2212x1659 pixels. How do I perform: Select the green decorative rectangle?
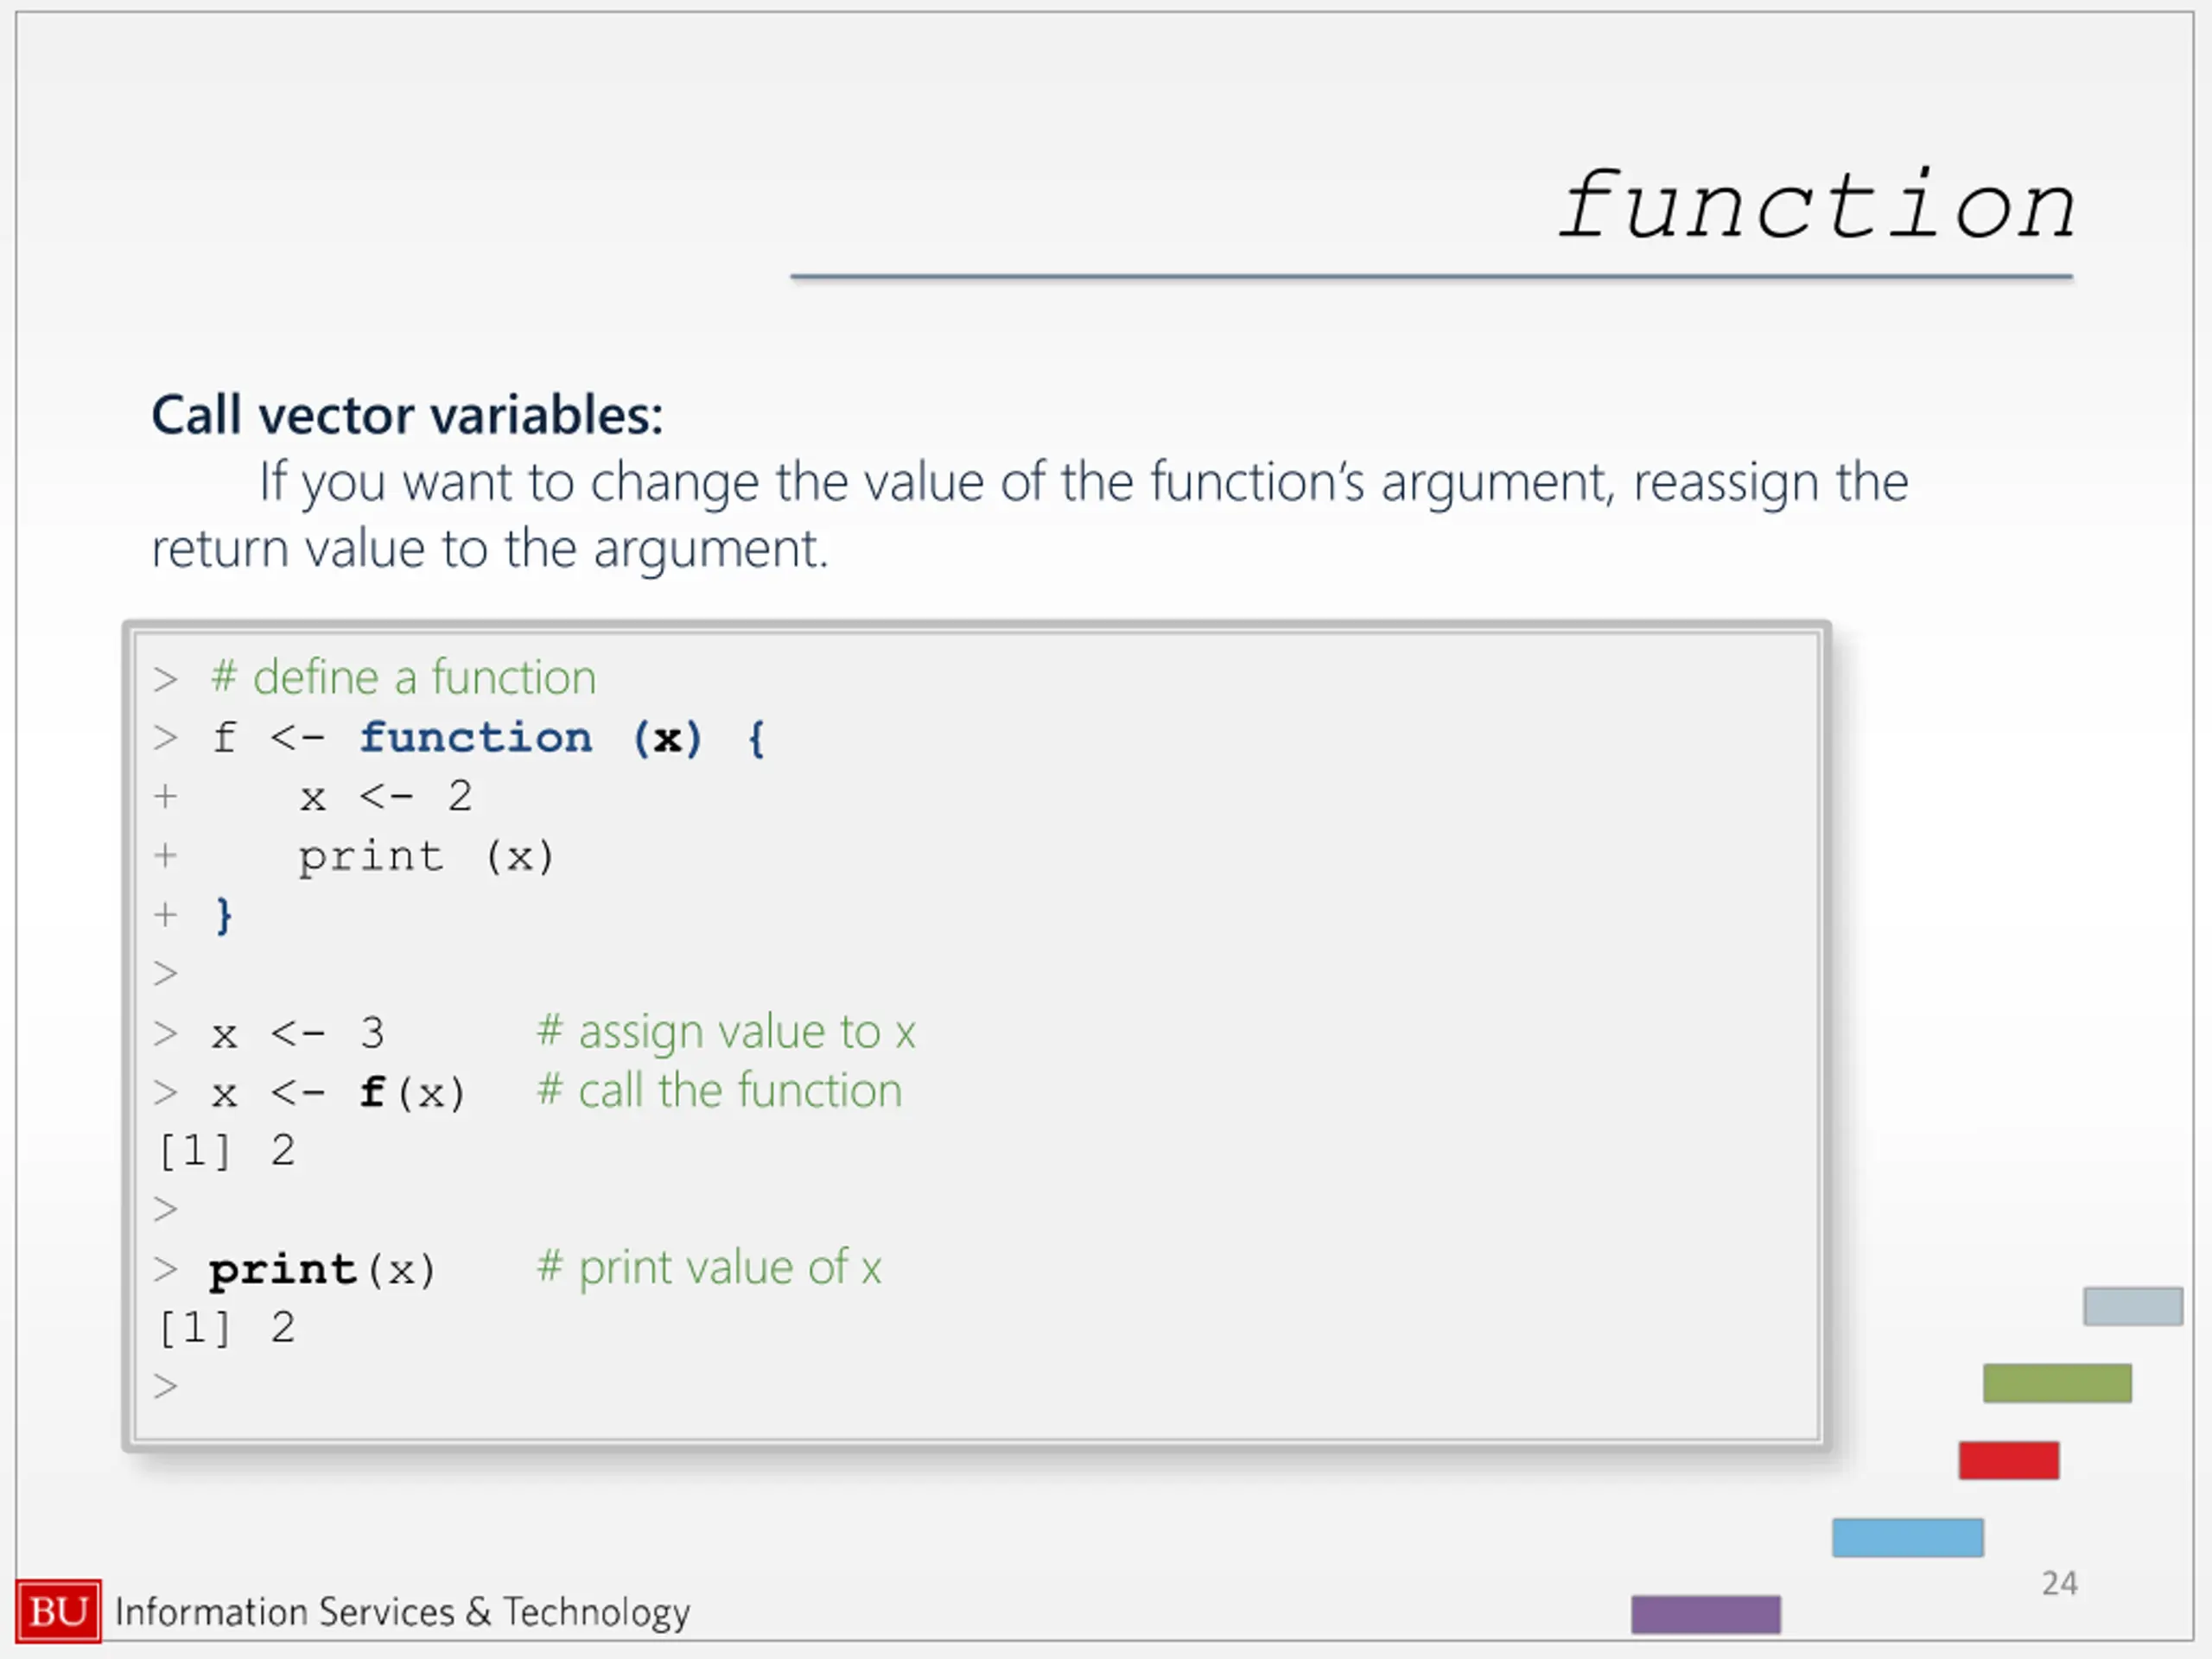click(x=2057, y=1383)
